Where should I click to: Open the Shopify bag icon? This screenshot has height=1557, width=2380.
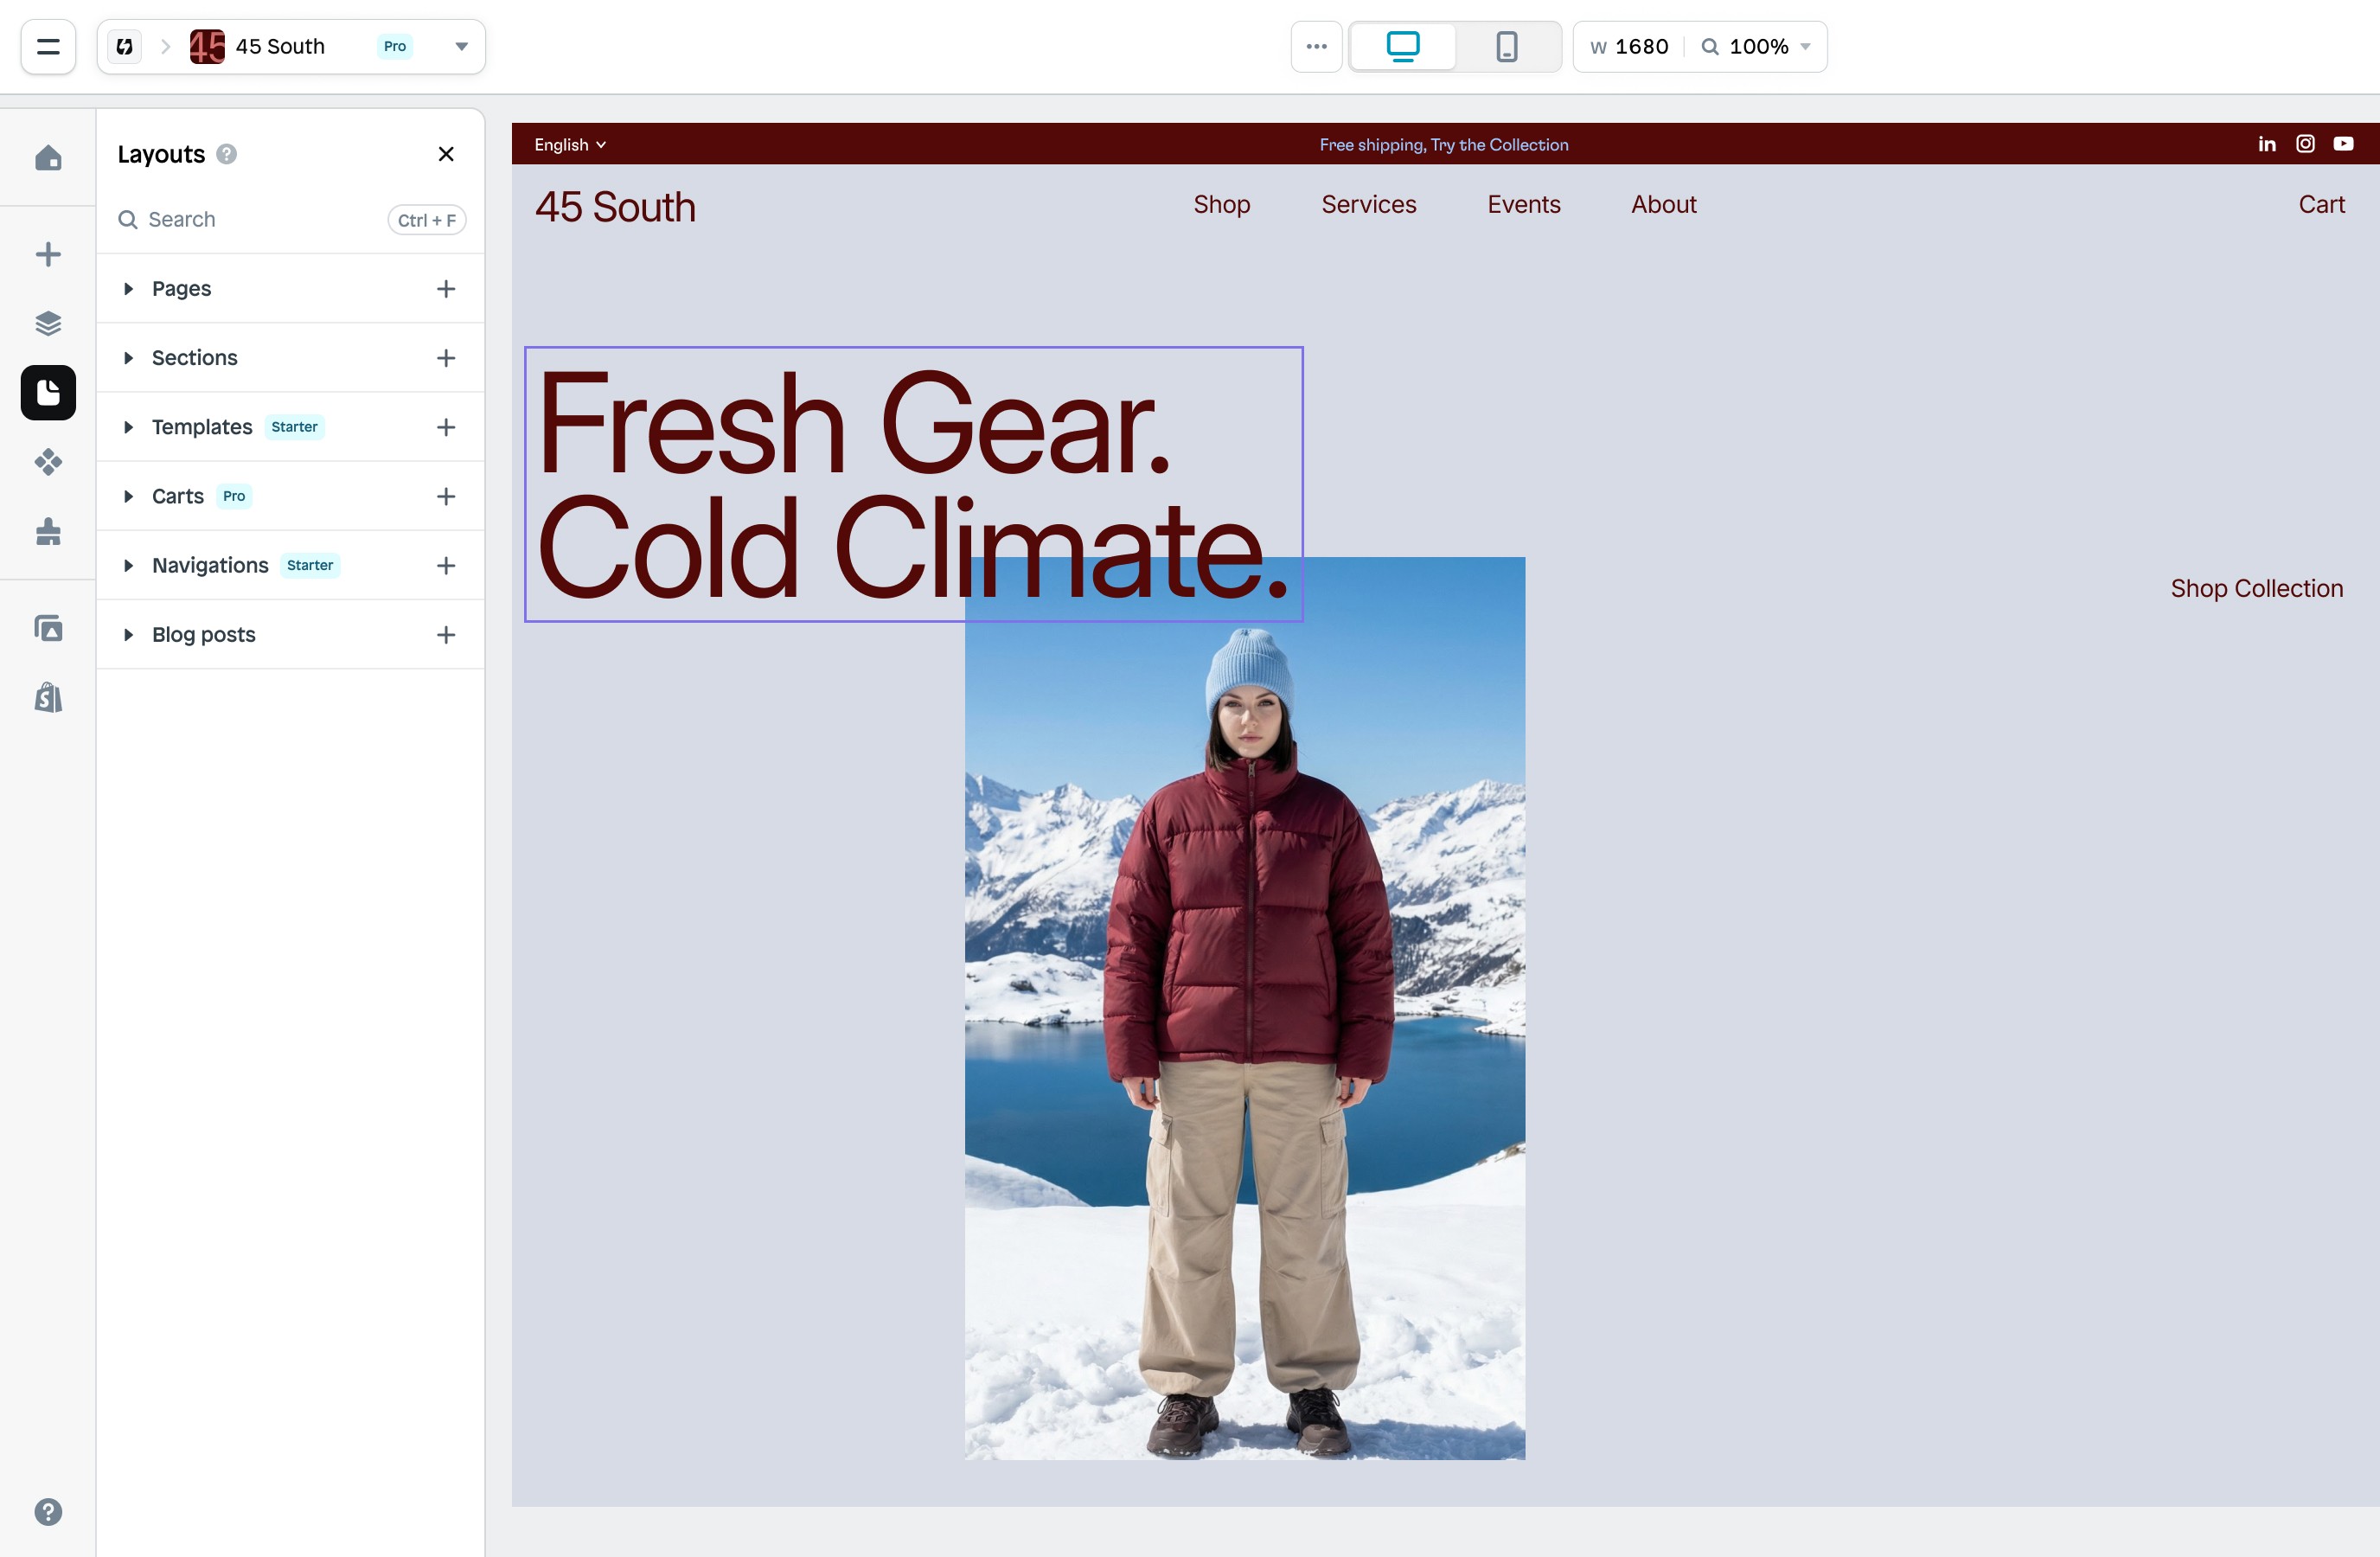tap(48, 697)
